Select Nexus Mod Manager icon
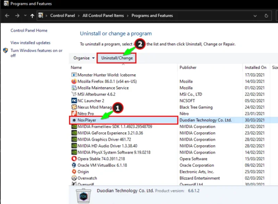The height and width of the screenshot is (204, 278). click(x=74, y=107)
